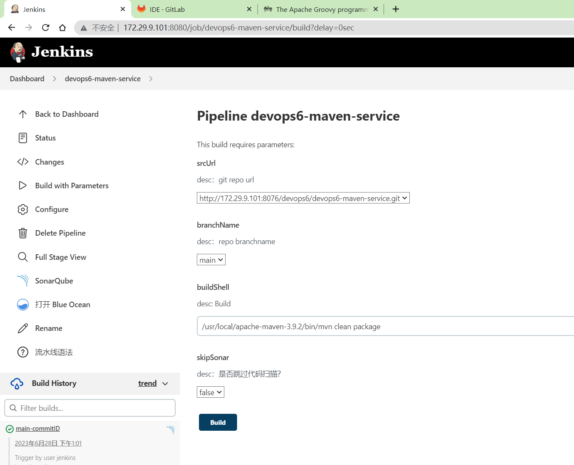Click the Build with Parameters play icon

pos(23,185)
